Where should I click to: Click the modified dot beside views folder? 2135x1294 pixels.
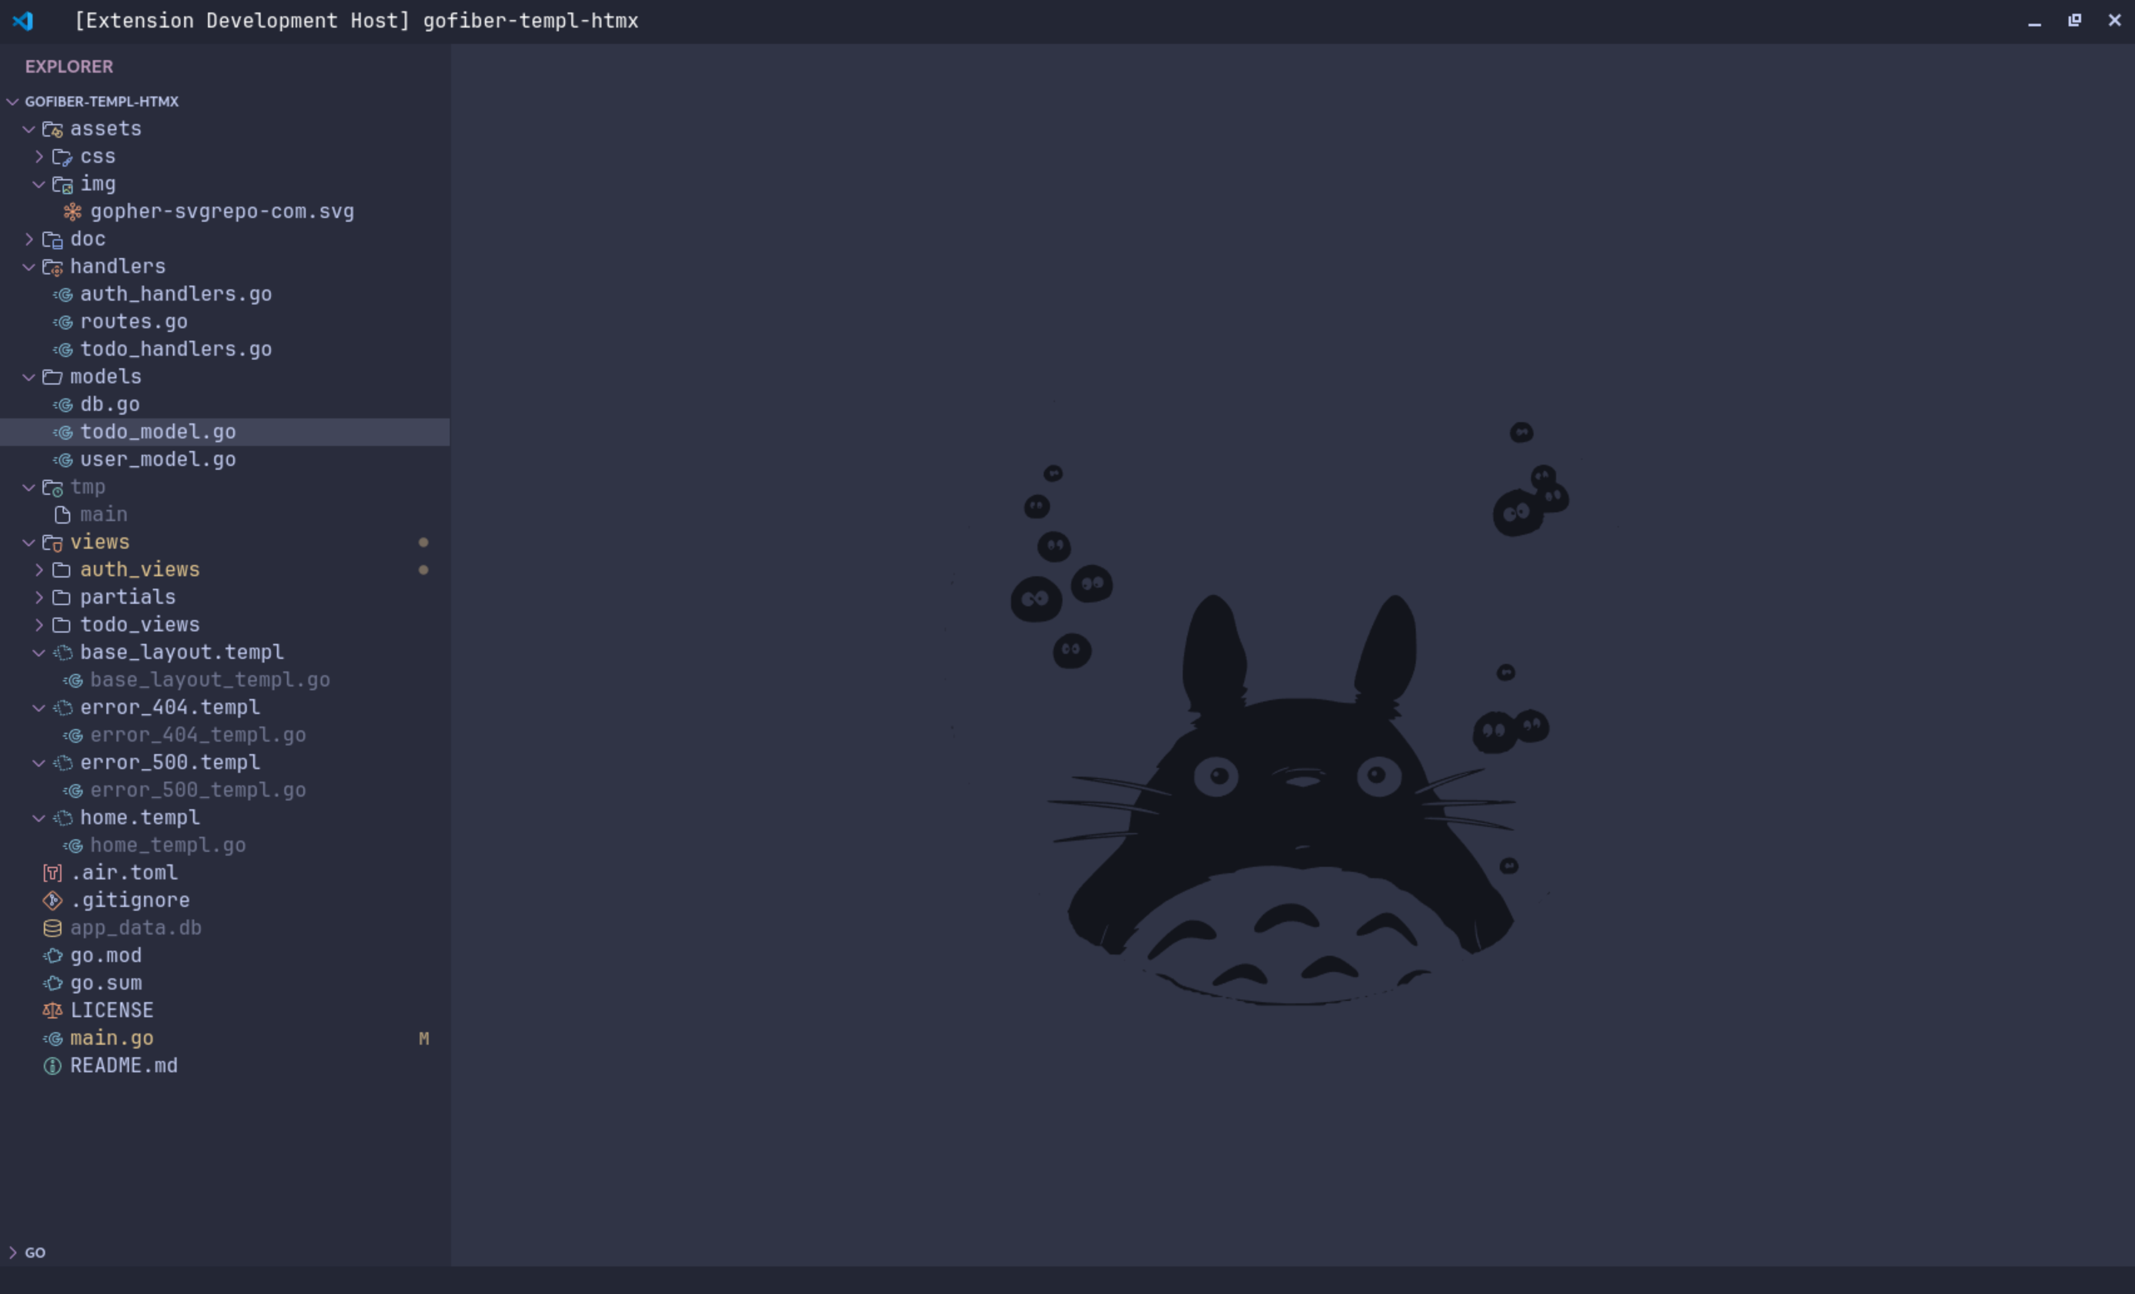point(423,542)
